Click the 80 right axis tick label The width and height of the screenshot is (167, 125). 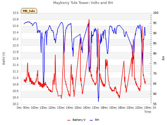(x=155, y=53)
